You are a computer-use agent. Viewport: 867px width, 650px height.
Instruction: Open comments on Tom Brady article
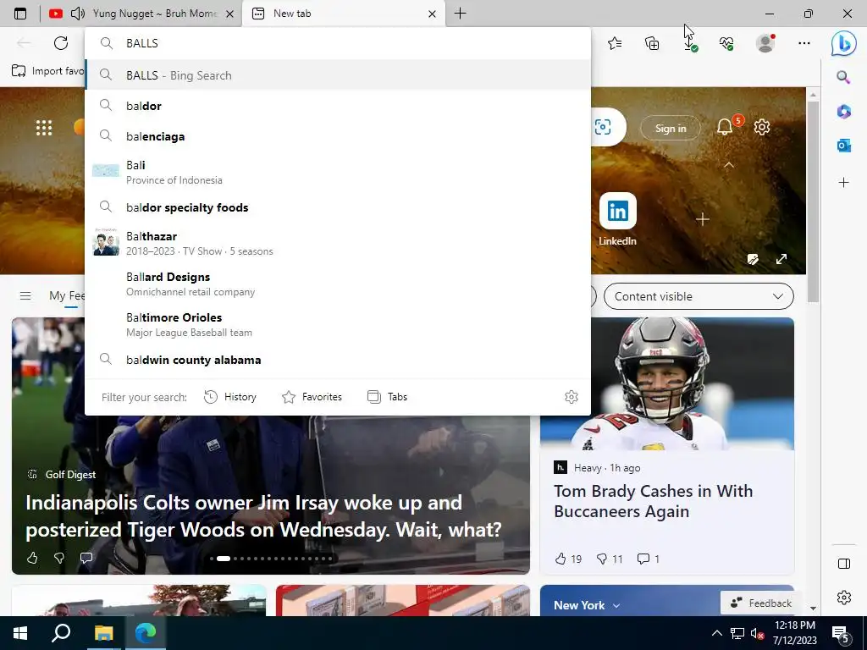[x=648, y=559]
